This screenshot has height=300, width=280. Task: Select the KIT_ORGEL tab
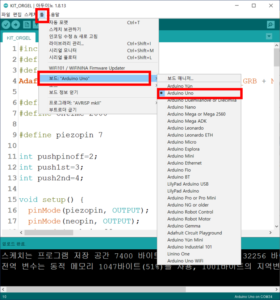click(x=19, y=38)
